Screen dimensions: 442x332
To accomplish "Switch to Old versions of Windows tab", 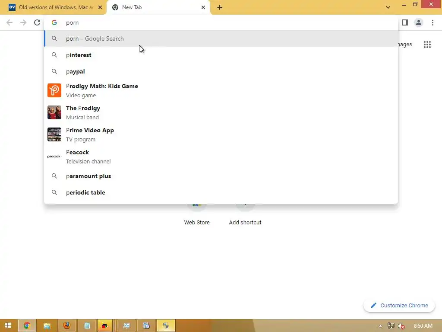I will point(53,7).
